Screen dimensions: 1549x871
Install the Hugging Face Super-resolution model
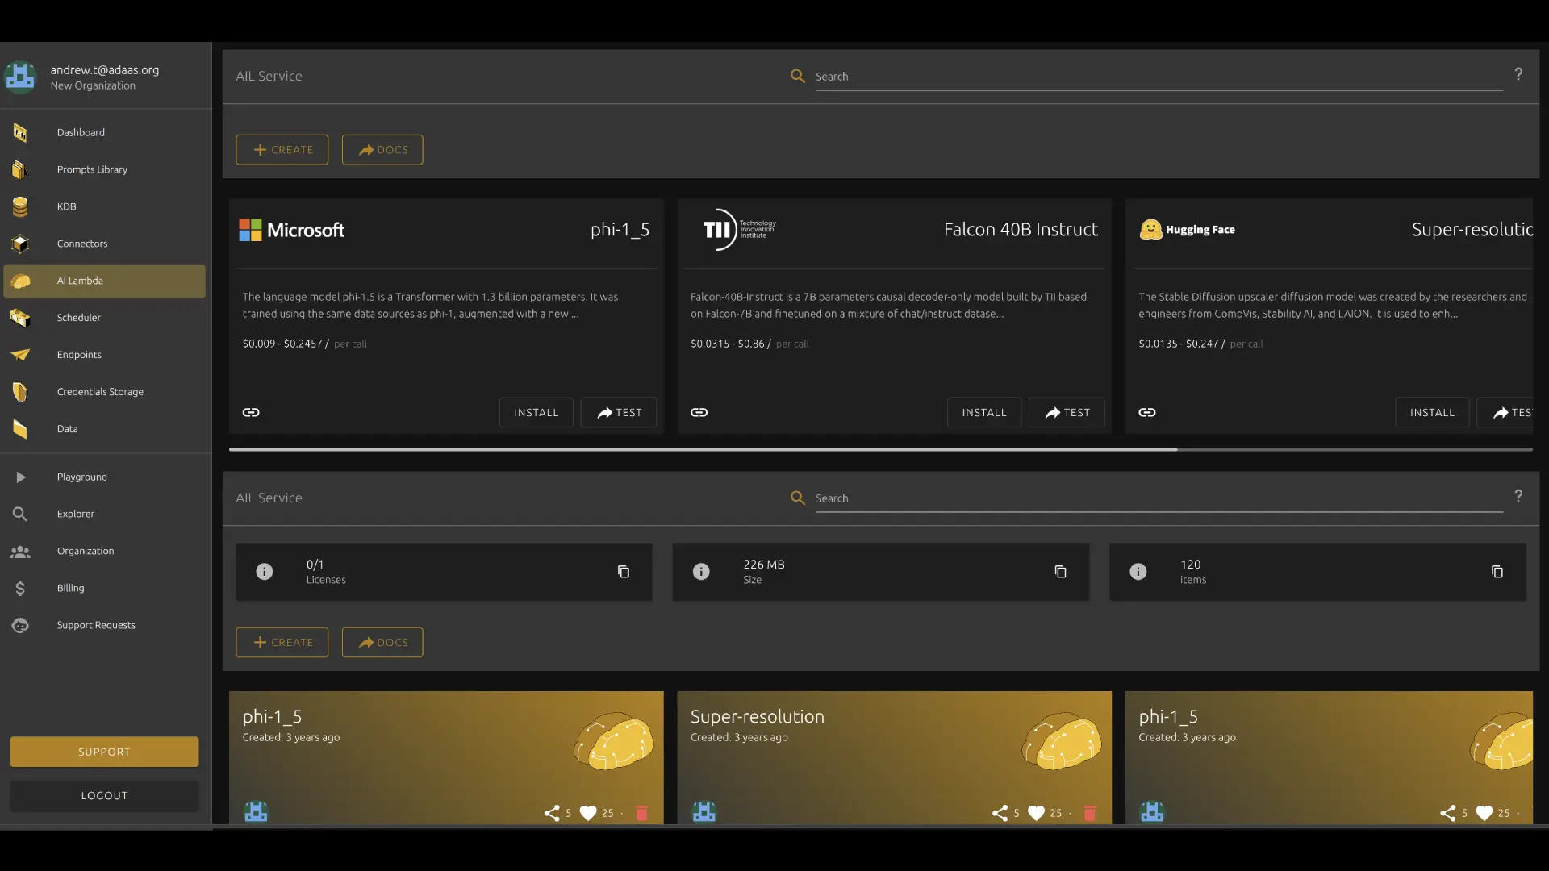[x=1432, y=412]
